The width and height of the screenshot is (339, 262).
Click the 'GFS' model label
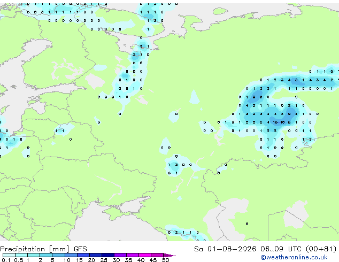tap(80, 249)
